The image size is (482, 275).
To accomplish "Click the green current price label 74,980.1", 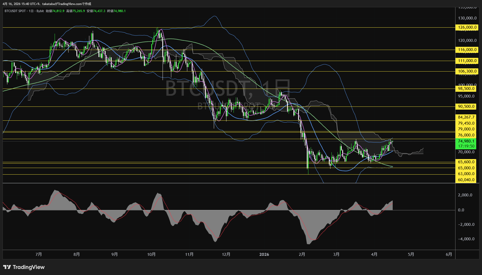I will point(466,141).
